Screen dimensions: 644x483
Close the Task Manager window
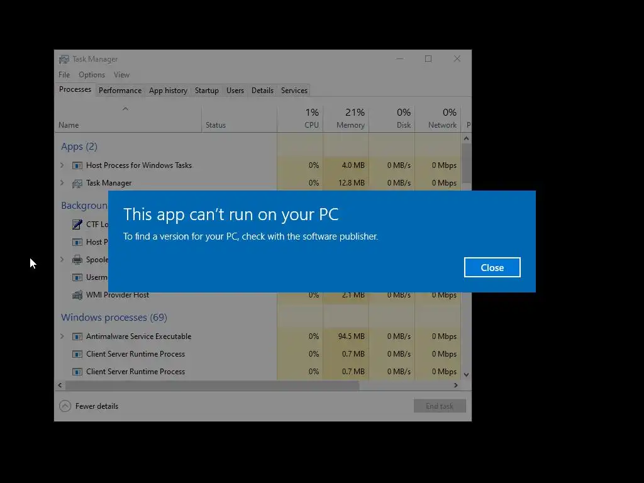(457, 58)
